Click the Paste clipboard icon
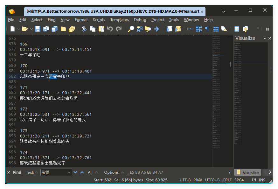The width and height of the screenshot is (278, 189). coord(101,29)
